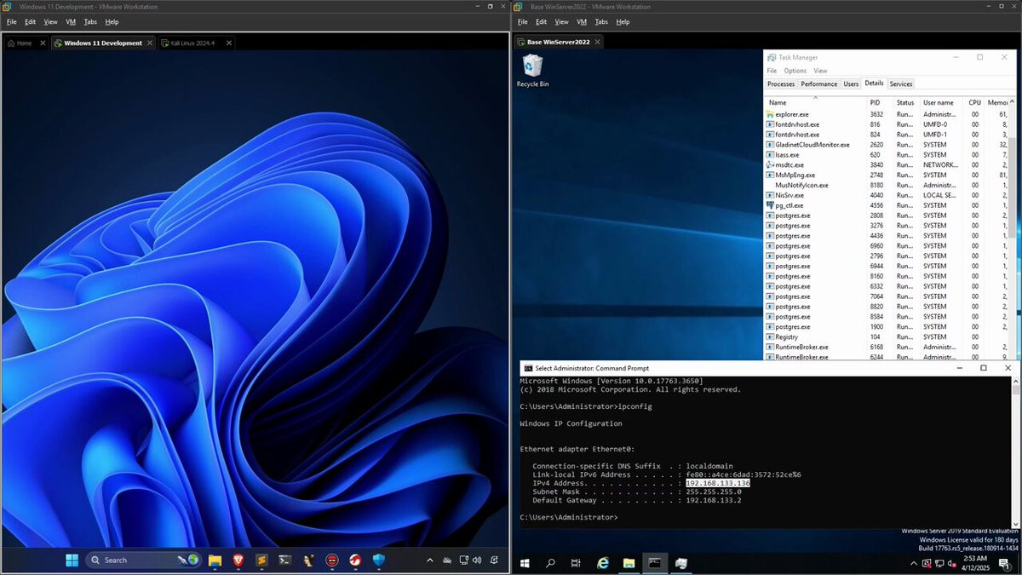Click the Command Prompt title bar icon
The height and width of the screenshot is (575, 1022).
[x=529, y=368]
